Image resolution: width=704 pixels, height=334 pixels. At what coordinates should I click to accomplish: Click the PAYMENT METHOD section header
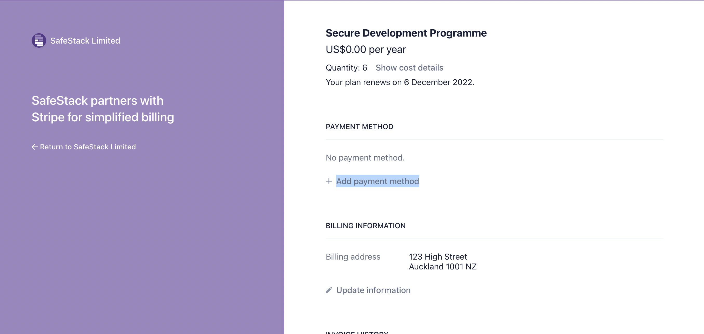click(x=359, y=127)
